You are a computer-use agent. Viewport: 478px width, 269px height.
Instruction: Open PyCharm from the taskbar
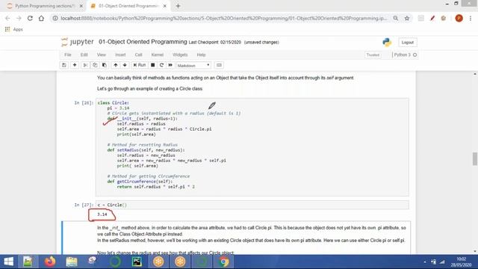[137, 262]
